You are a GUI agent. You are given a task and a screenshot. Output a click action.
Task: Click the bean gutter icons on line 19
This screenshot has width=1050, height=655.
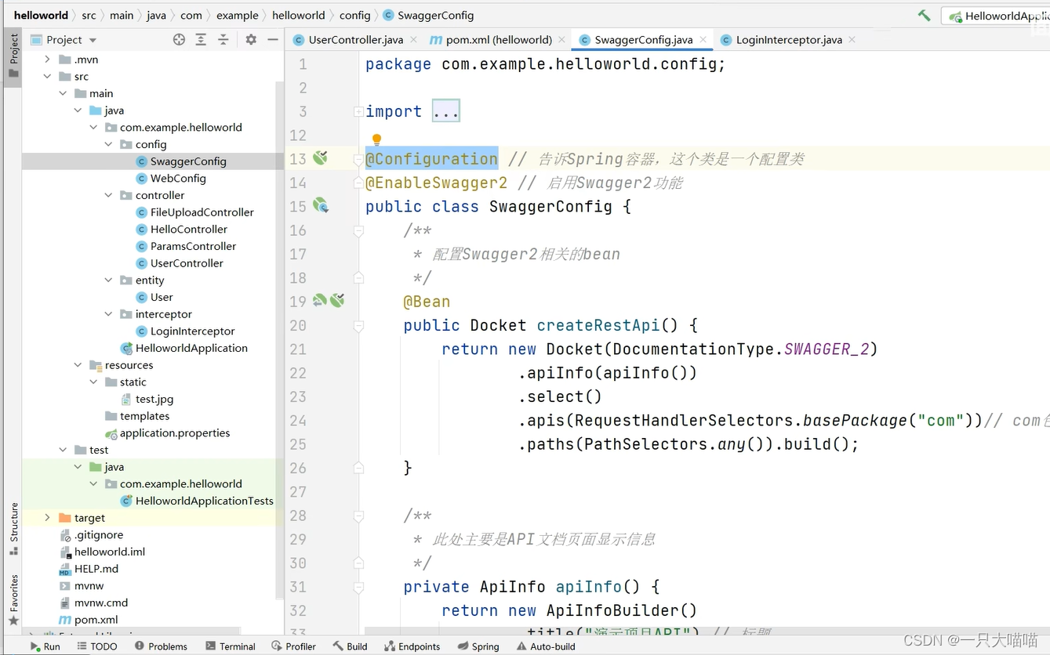tap(329, 300)
